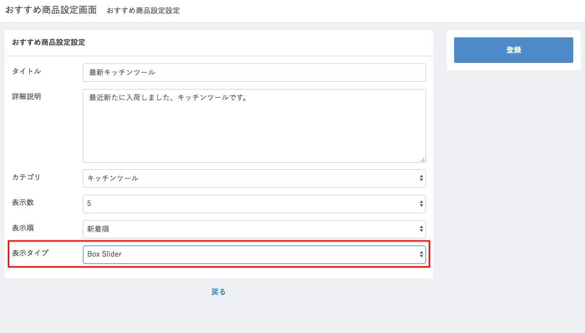585x333 pixels.
Task: Open the 表示順 dropdown showing 新着順
Action: coord(254,229)
